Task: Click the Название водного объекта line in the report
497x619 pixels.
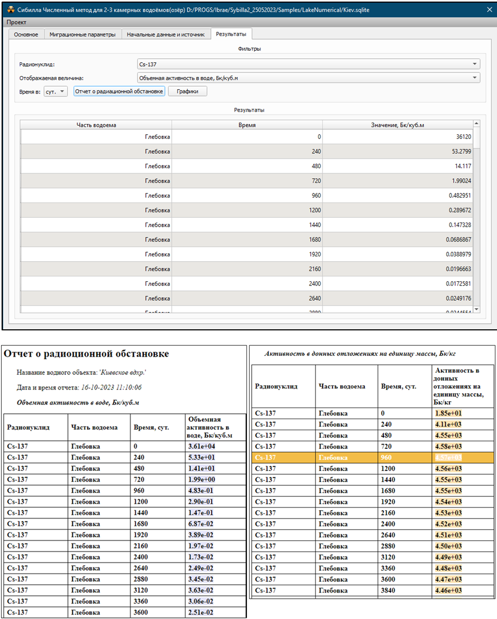Action: (x=81, y=372)
